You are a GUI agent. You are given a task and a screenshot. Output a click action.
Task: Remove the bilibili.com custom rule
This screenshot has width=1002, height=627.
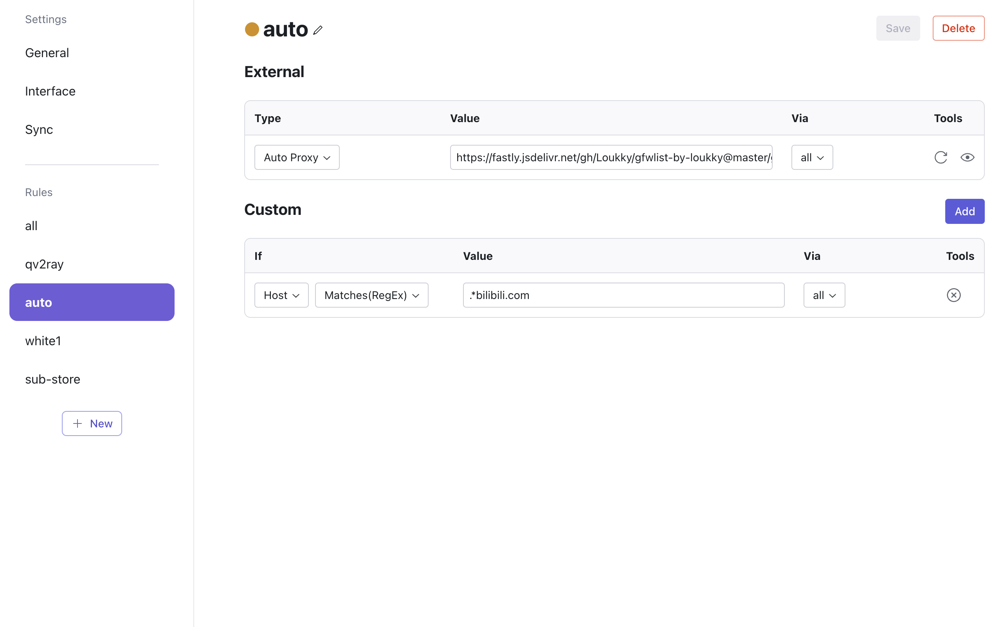pyautogui.click(x=954, y=295)
